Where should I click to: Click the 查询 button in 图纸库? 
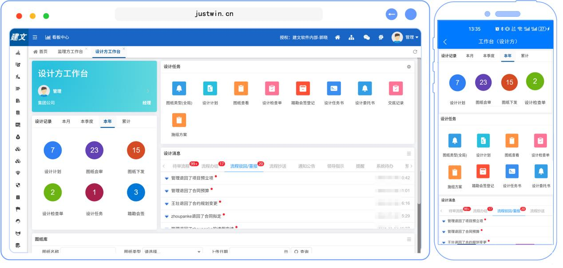[301, 252]
